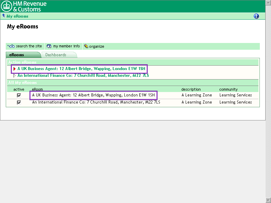271x203 pixels.
Task: Expand the triangle beside An International Finance Co
Action: click(15, 75)
